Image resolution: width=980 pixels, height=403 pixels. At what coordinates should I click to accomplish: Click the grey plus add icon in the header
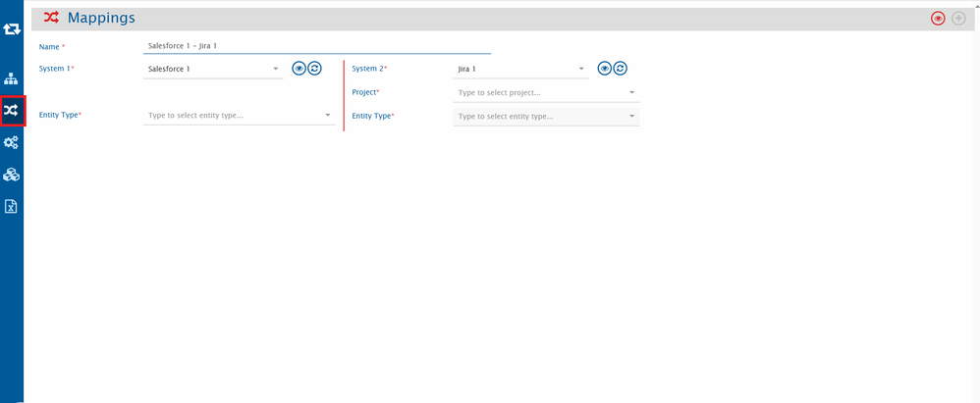[x=958, y=19]
